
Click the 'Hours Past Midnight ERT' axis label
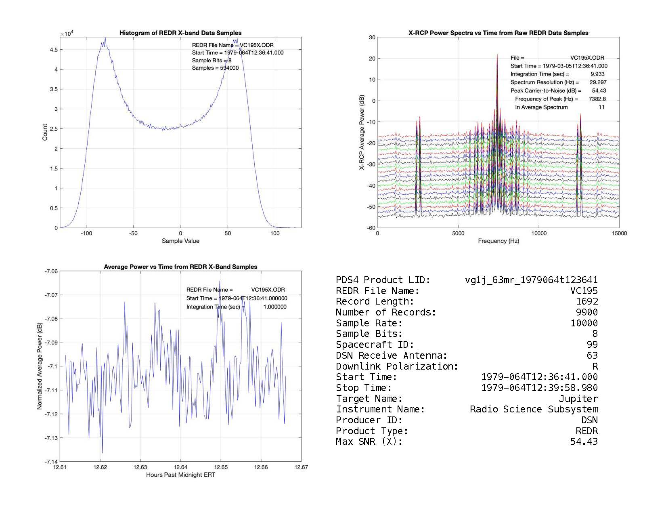tap(180, 475)
